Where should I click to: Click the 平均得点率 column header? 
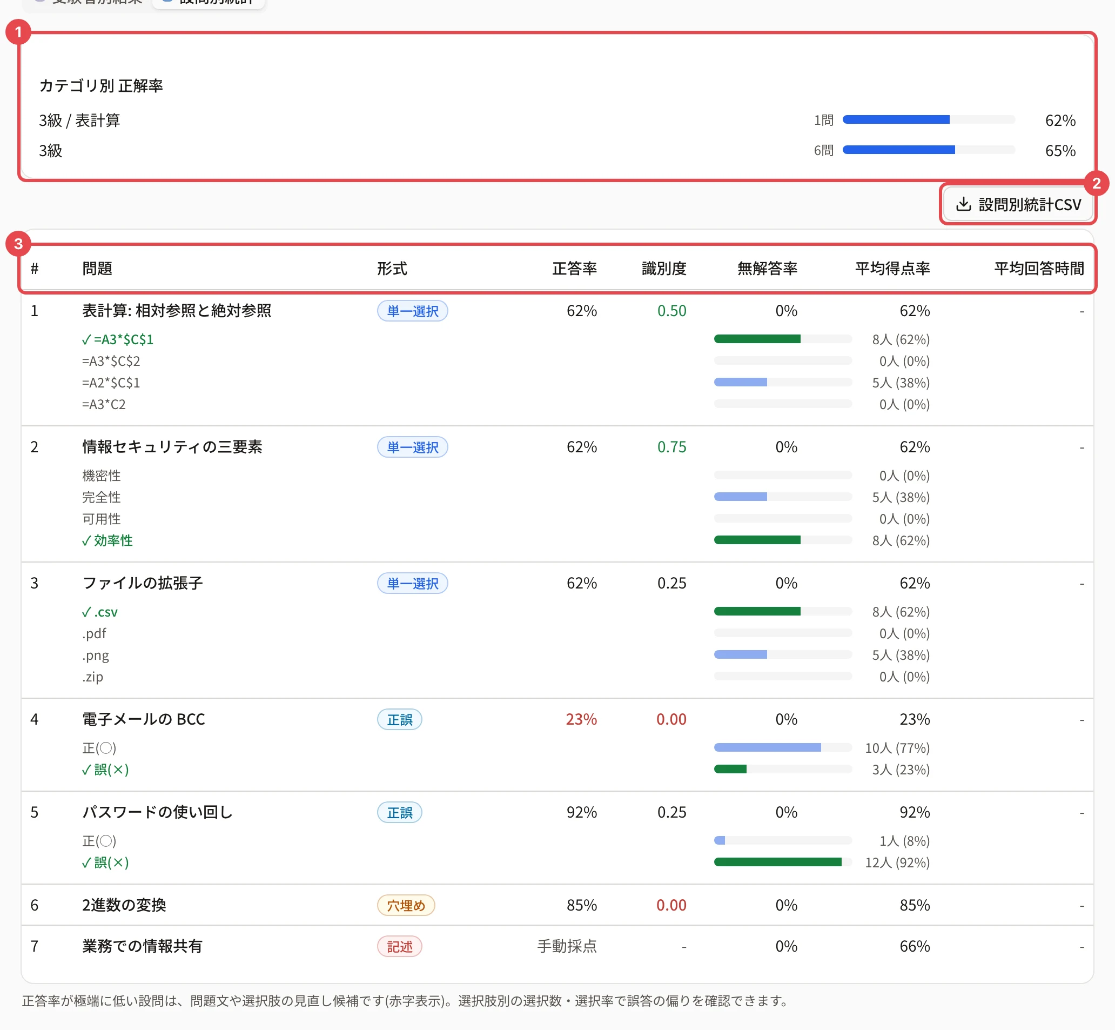(x=892, y=269)
